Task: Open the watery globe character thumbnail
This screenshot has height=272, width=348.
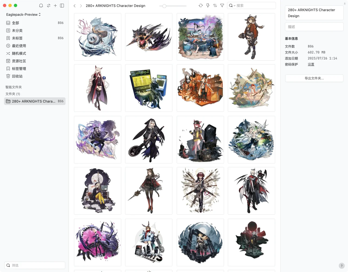Action: click(251, 140)
